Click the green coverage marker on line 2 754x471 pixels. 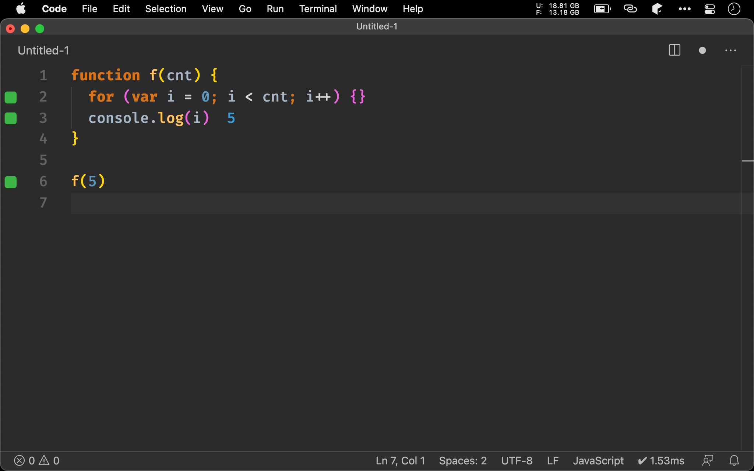[11, 97]
